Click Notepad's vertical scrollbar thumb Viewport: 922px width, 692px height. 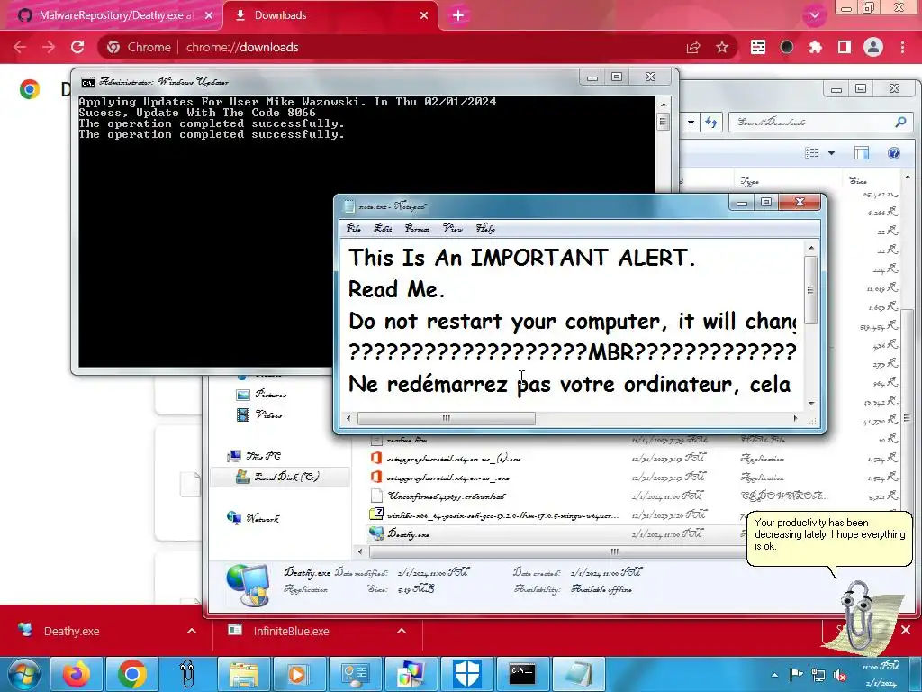point(811,289)
